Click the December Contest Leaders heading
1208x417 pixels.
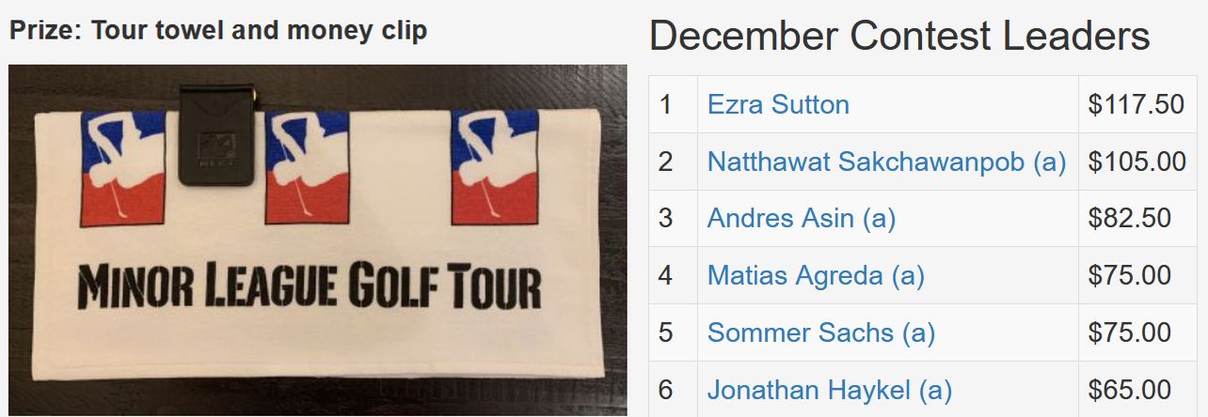(899, 37)
